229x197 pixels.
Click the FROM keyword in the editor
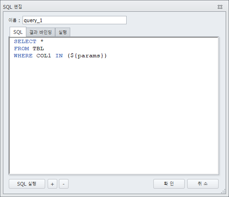(x=21, y=49)
